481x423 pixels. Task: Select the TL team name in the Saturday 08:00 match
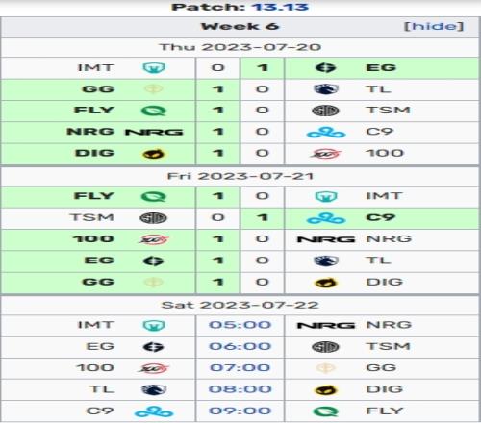(102, 389)
